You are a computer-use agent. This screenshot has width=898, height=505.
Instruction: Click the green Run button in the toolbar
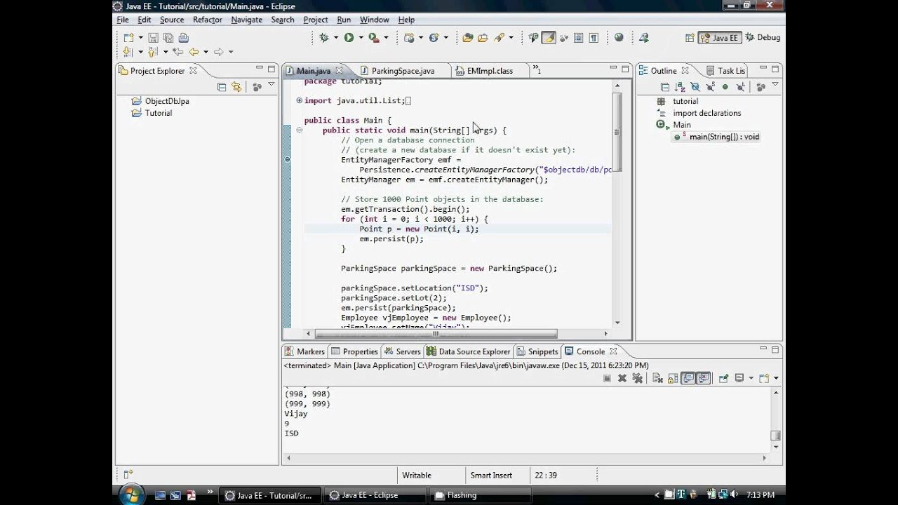pos(349,38)
